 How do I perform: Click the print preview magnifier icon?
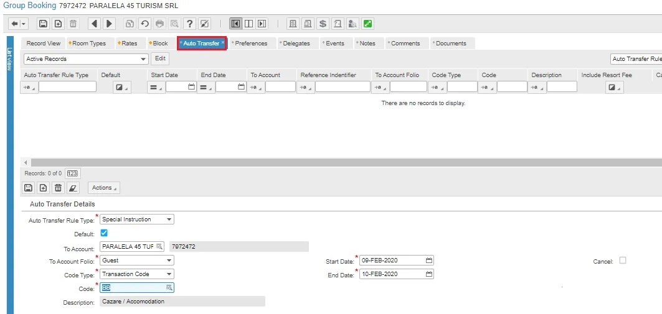174,24
